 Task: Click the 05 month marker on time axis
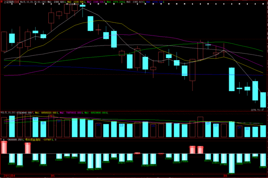(53, 176)
